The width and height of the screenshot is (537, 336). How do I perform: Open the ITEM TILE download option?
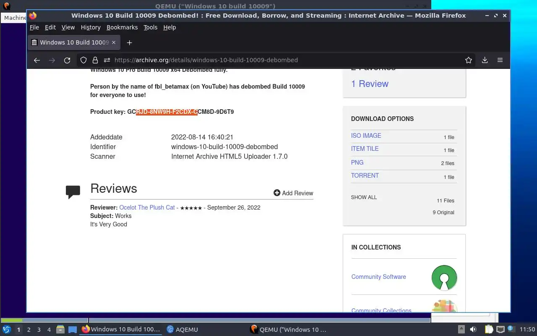pyautogui.click(x=365, y=149)
